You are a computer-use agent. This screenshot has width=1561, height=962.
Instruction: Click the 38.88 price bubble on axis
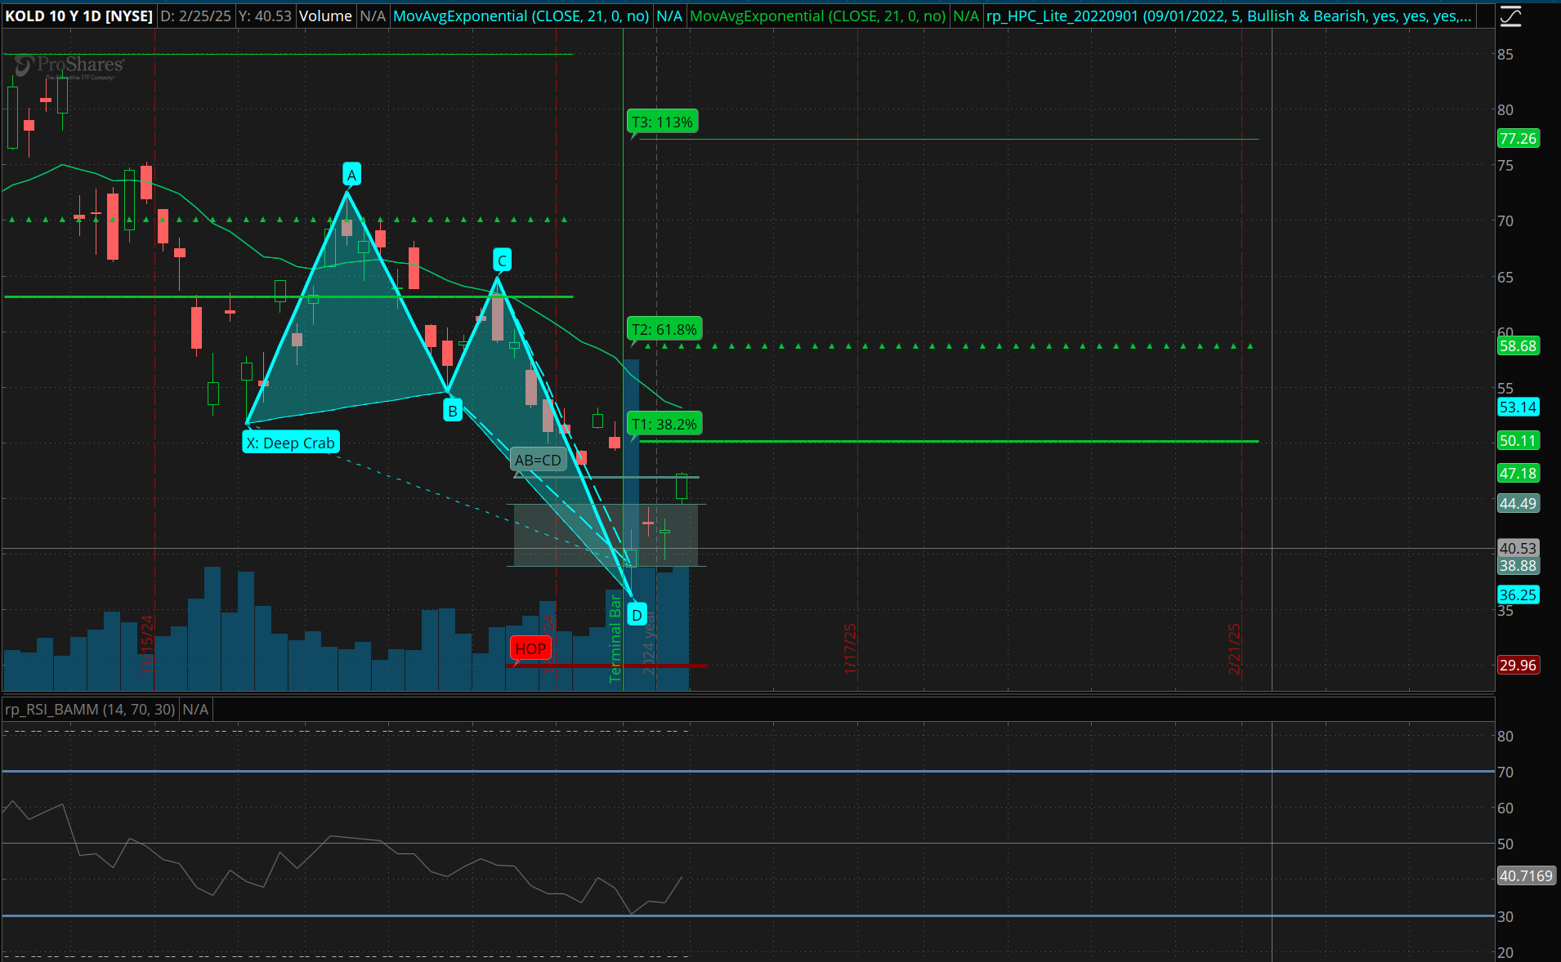[x=1518, y=566]
